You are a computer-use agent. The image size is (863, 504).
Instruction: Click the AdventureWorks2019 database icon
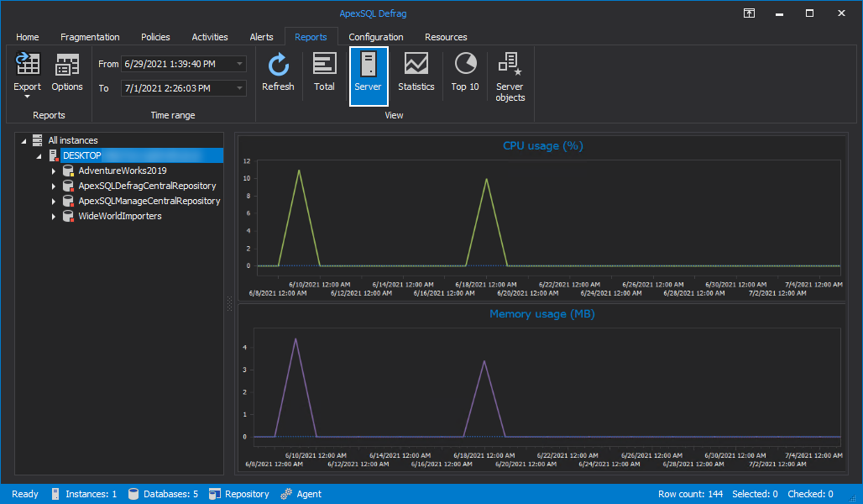(68, 171)
